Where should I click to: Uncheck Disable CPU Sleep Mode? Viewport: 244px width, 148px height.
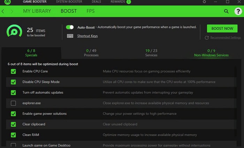pyautogui.click(x=13, y=82)
